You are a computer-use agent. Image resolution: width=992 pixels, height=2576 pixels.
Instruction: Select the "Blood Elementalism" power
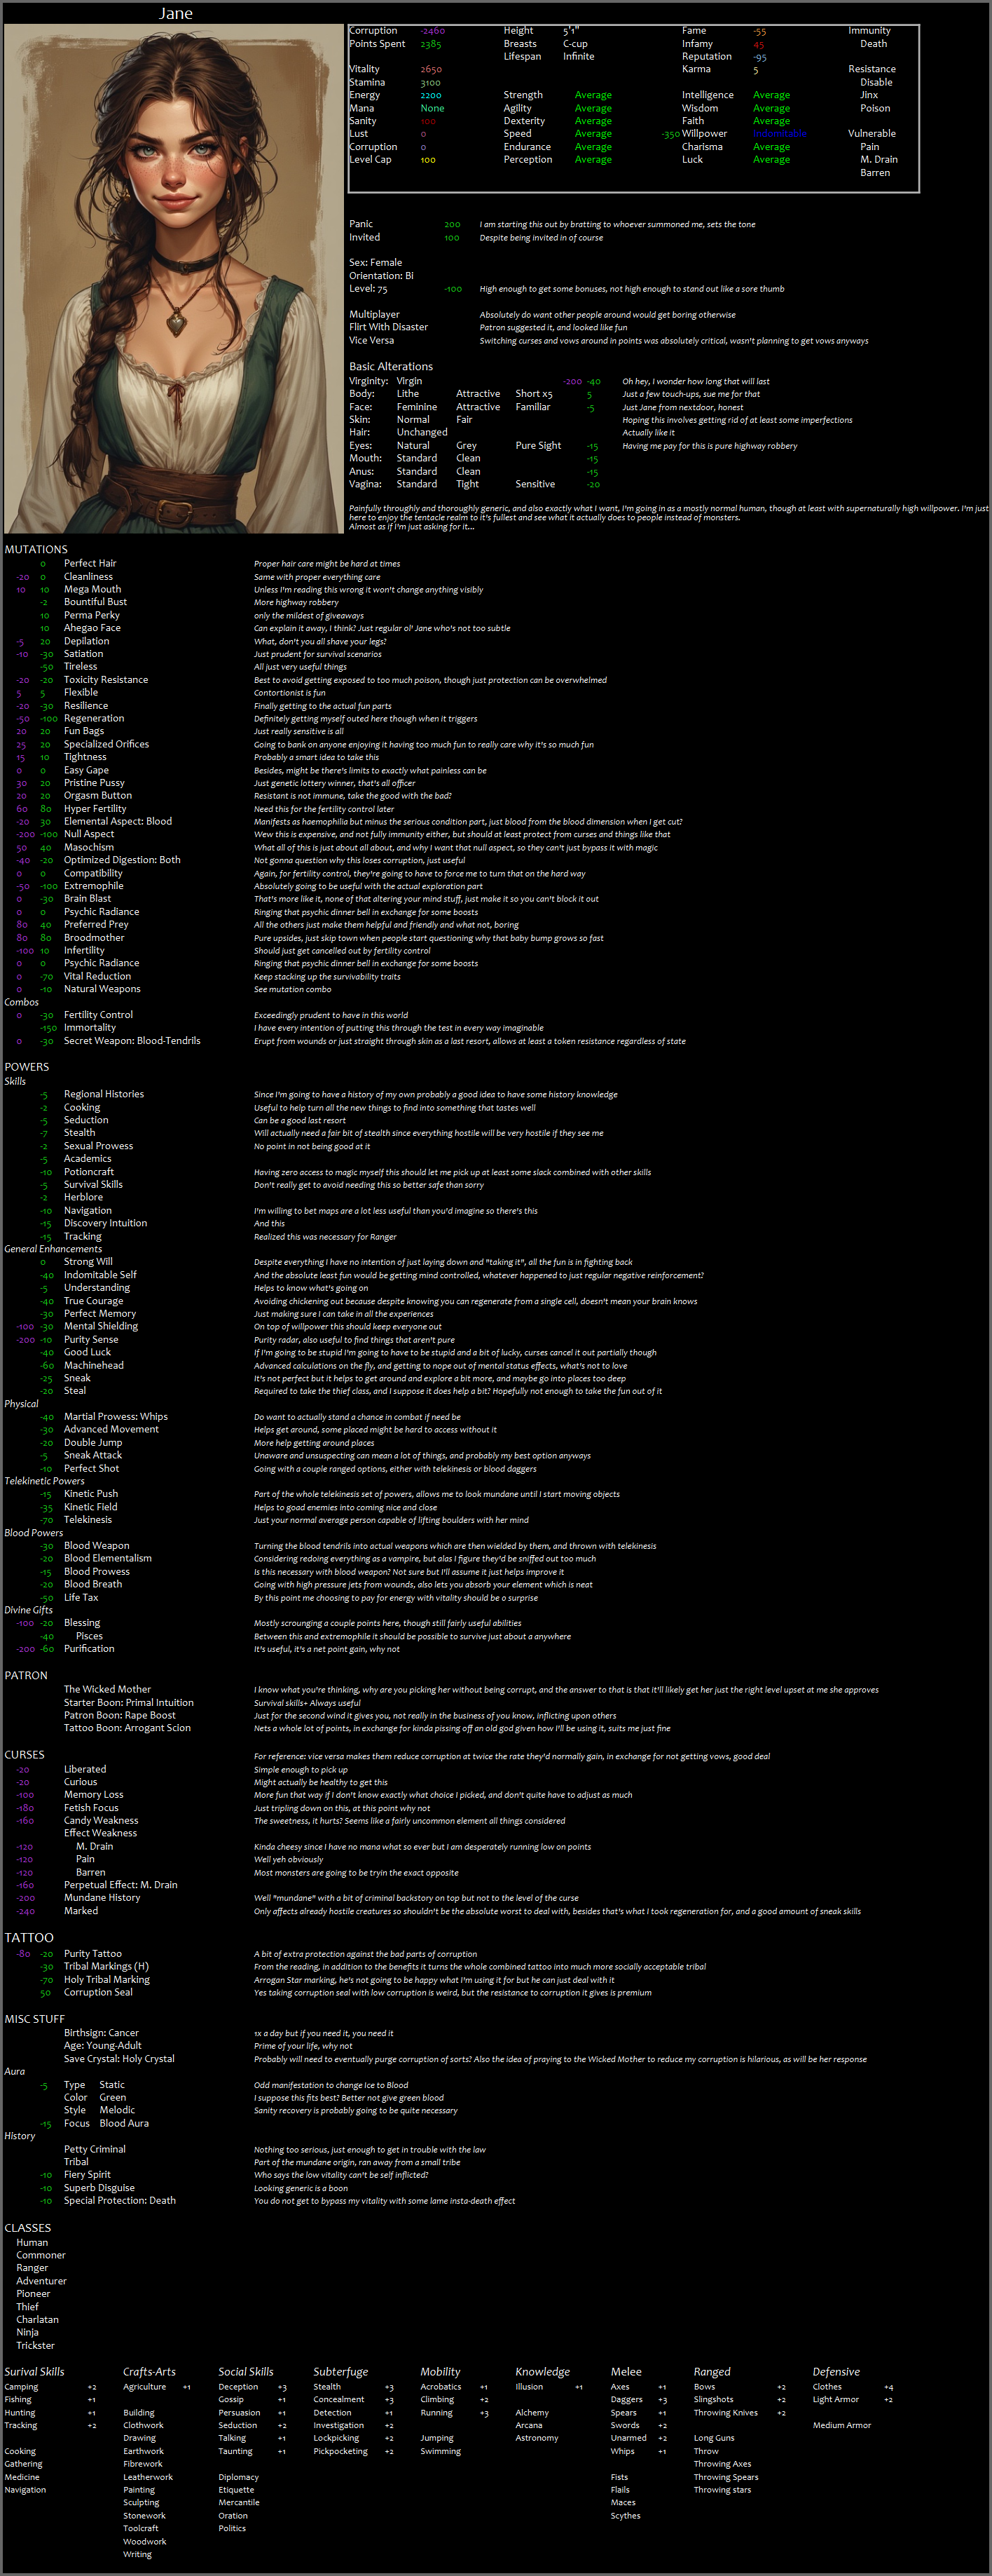(x=108, y=1558)
